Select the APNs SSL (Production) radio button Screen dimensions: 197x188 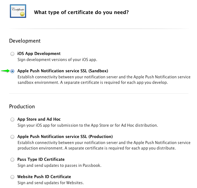(12, 137)
